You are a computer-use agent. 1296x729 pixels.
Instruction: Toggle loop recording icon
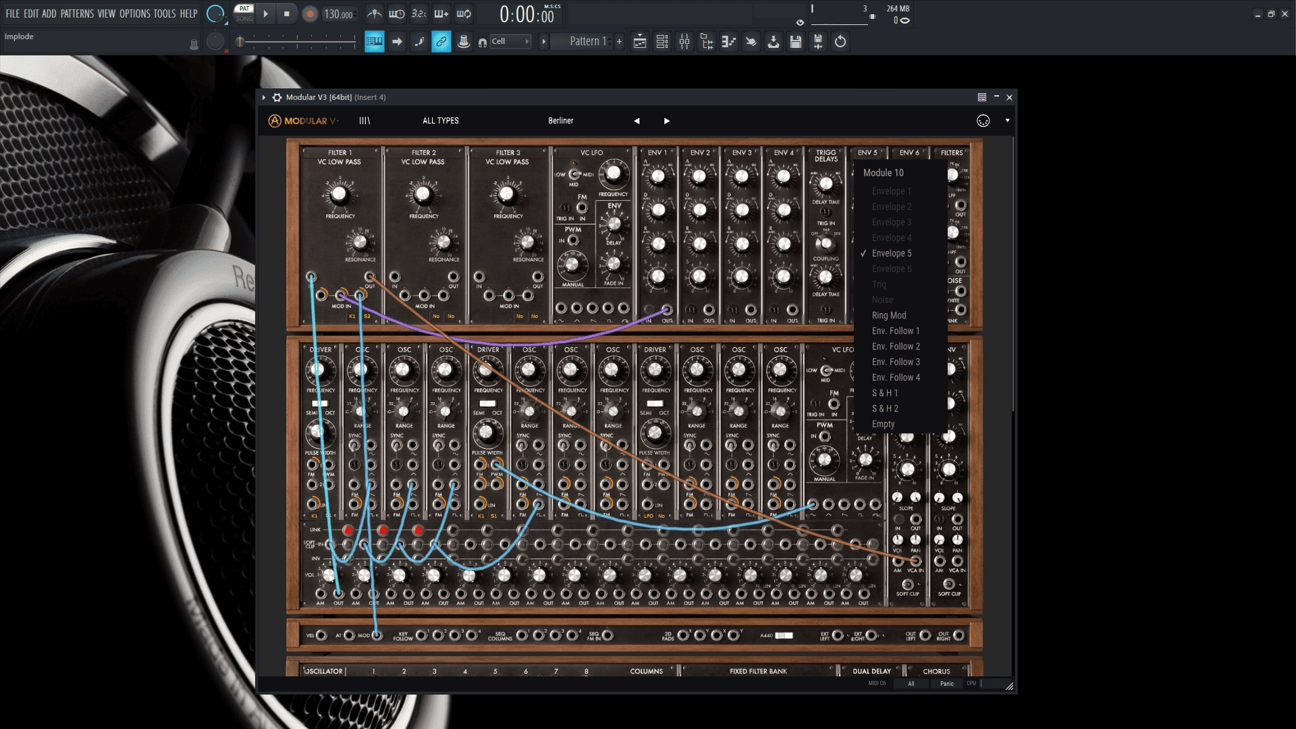click(464, 13)
